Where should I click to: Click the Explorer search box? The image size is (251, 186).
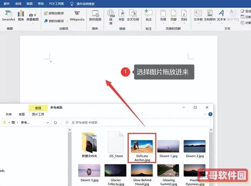tap(136, 122)
